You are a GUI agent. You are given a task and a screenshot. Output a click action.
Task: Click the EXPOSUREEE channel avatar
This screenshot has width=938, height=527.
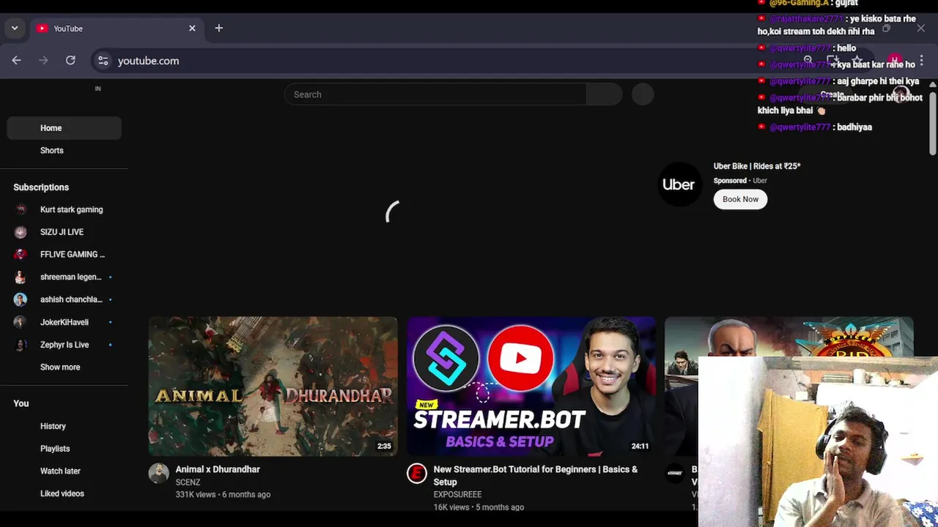417,474
